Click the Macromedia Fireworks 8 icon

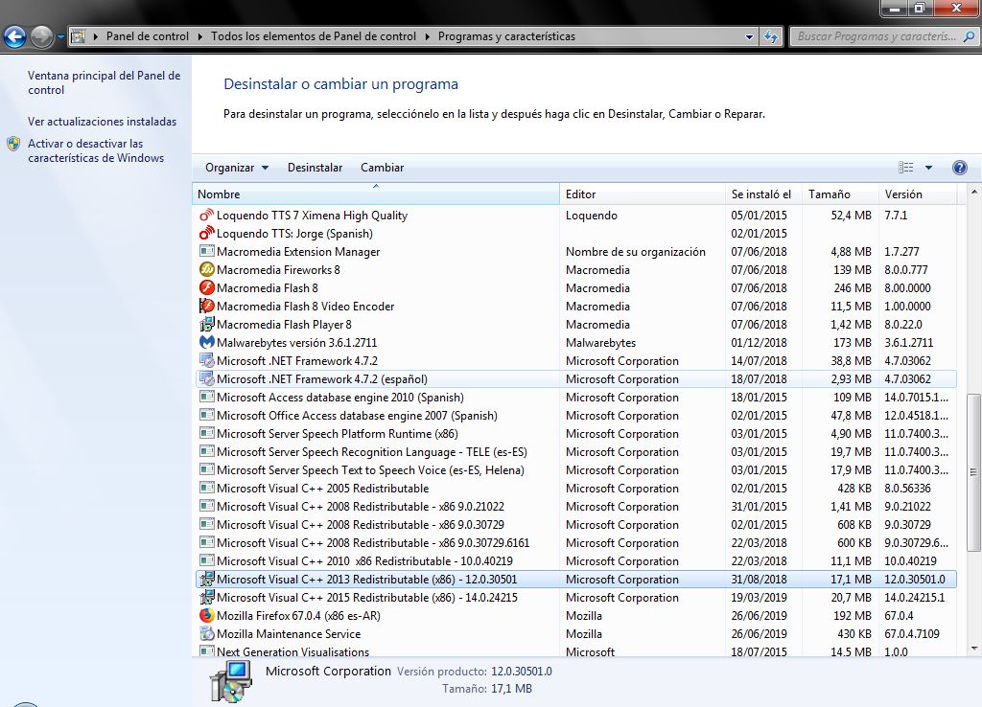coord(206,269)
